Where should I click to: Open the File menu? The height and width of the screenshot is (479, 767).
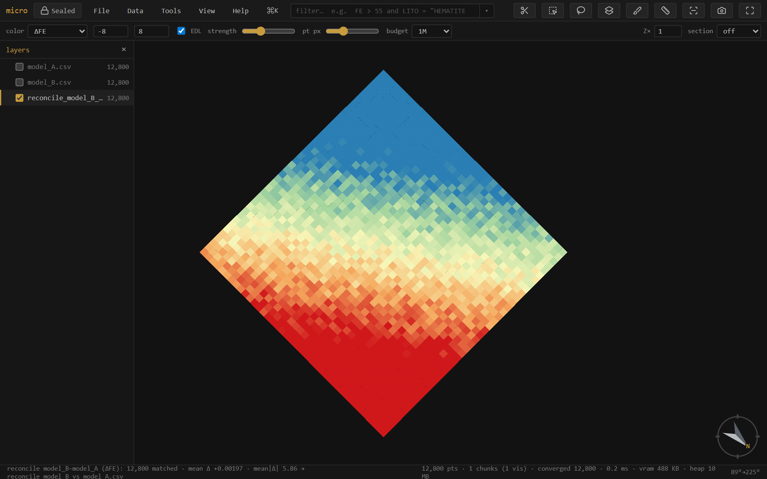click(x=101, y=11)
